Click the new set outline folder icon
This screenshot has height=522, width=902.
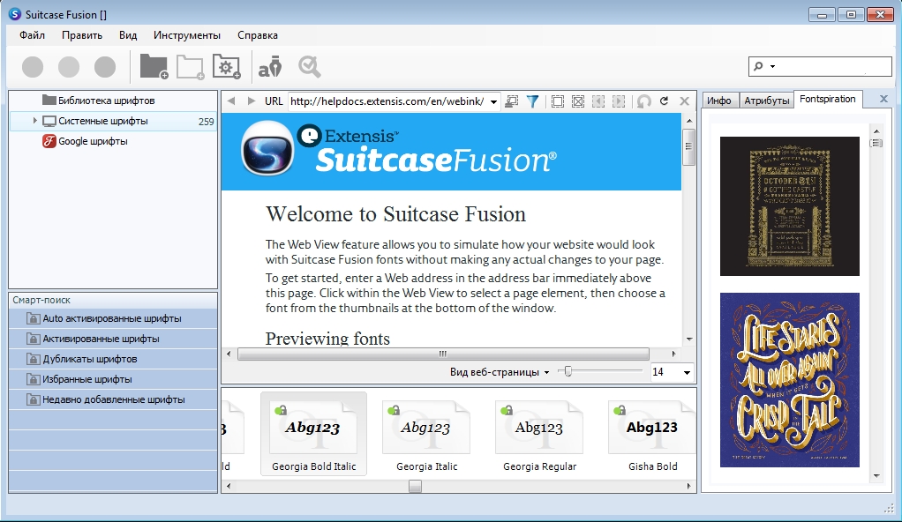pos(190,67)
